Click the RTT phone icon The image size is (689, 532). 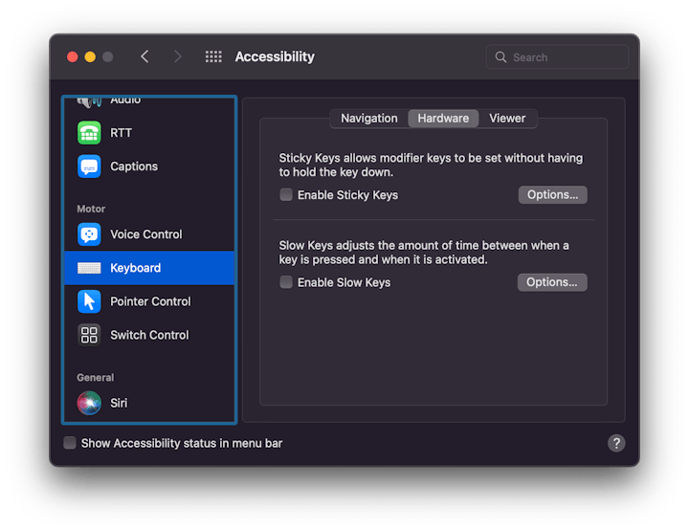click(89, 133)
